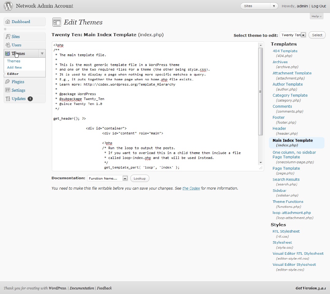The image size is (330, 294).
Task: Open loop-attachment.php template
Action: point(291,213)
